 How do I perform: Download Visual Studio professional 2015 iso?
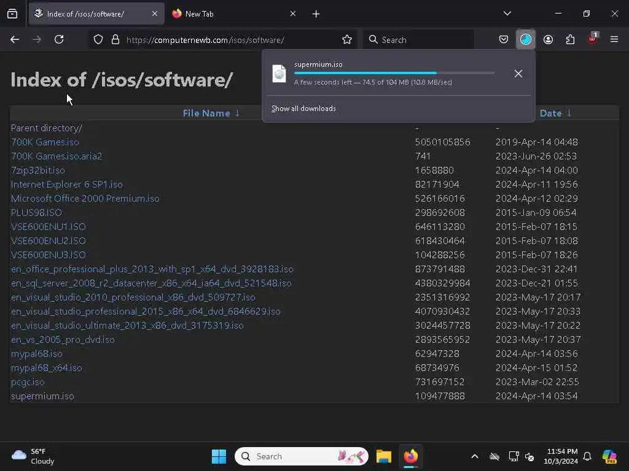pos(146,311)
